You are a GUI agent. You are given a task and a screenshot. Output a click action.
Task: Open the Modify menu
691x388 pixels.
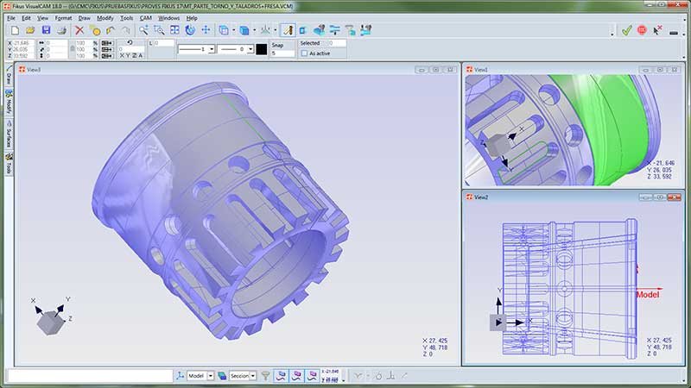105,17
